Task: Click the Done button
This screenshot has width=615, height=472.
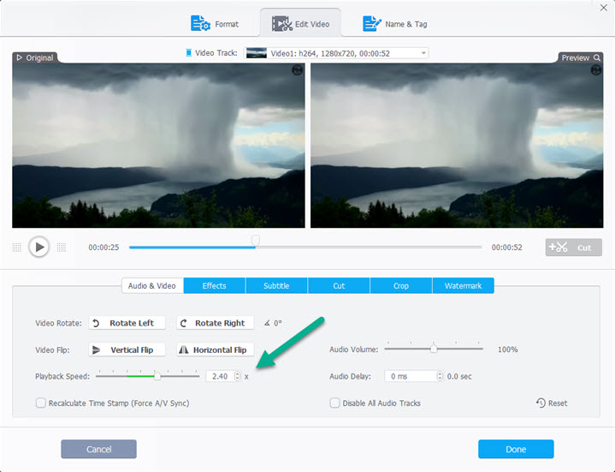Action: tap(516, 449)
